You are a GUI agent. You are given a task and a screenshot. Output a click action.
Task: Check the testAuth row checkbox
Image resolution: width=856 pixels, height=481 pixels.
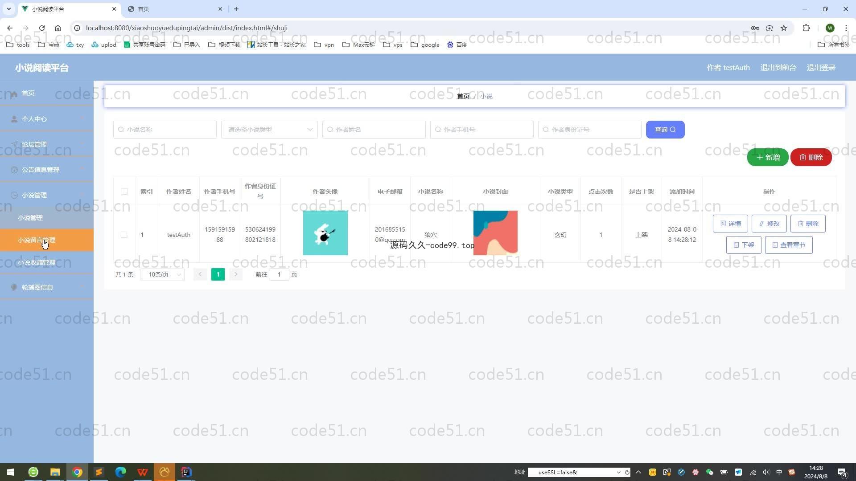tap(124, 235)
